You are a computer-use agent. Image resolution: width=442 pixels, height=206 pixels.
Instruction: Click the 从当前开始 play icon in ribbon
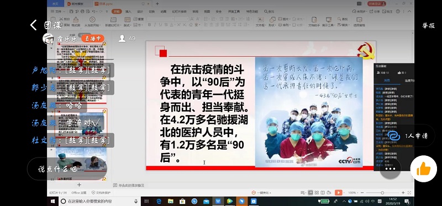coord(92,19)
